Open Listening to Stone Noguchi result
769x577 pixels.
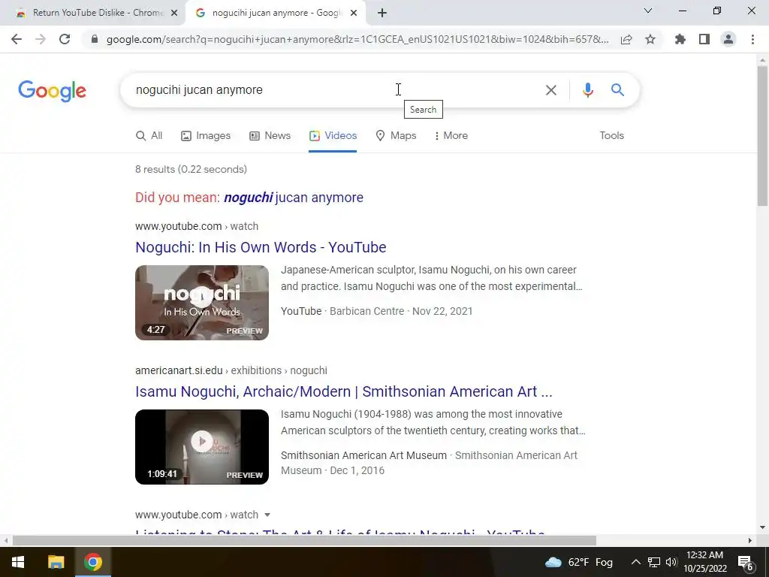[x=340, y=532]
